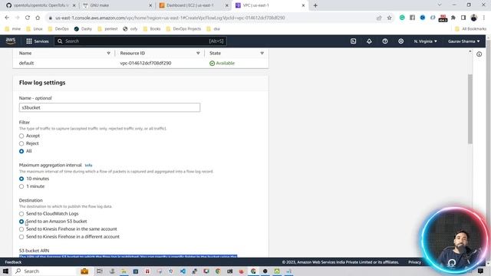The width and height of the screenshot is (491, 276).
Task: Click the green Available status icon
Action: tap(212, 63)
